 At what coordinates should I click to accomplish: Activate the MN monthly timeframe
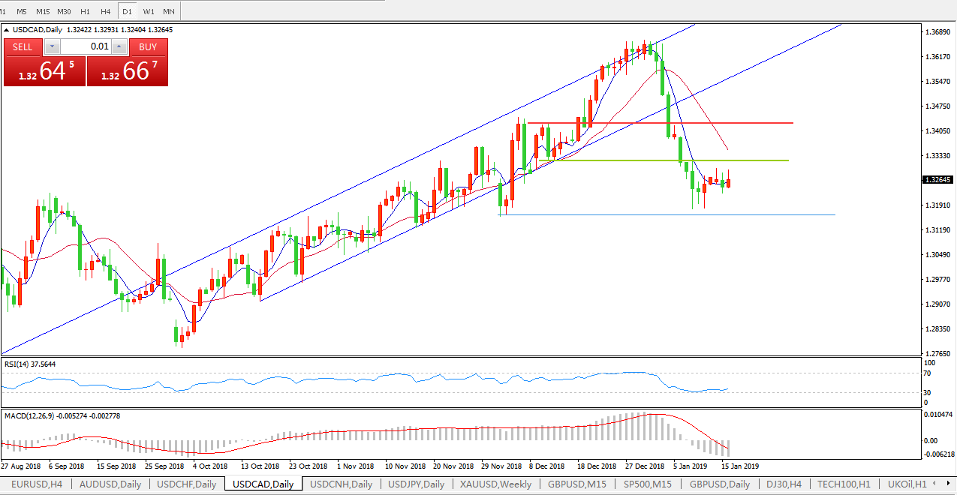coord(169,11)
